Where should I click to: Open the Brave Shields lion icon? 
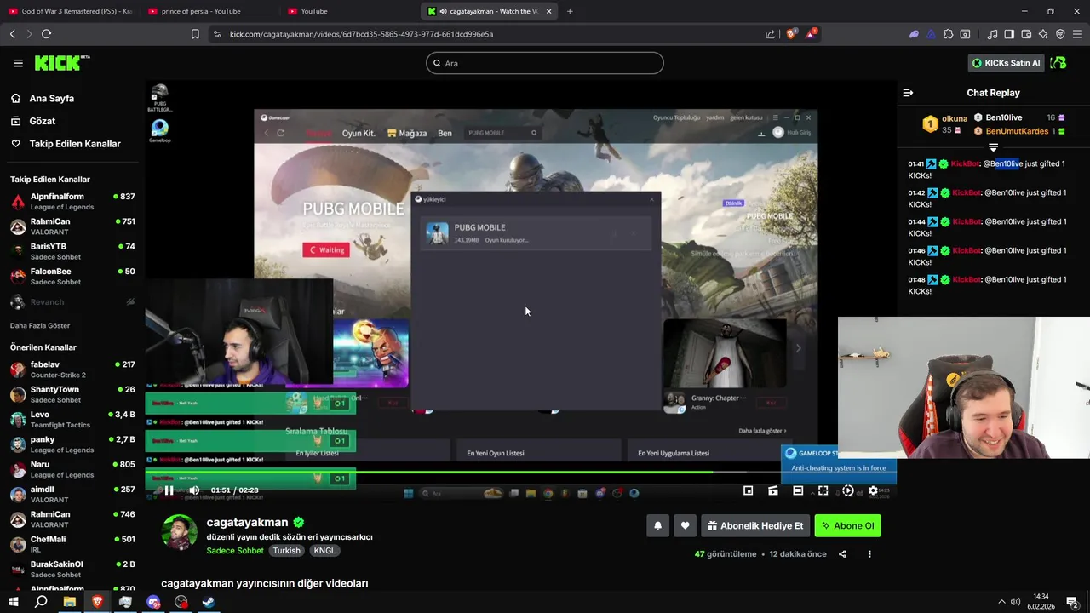(791, 34)
